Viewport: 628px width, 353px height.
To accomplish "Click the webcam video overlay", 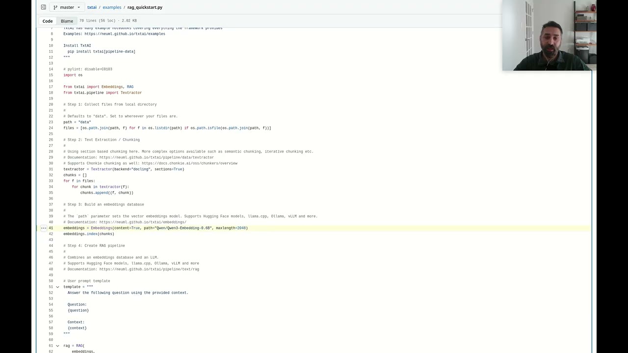I will point(549,35).
